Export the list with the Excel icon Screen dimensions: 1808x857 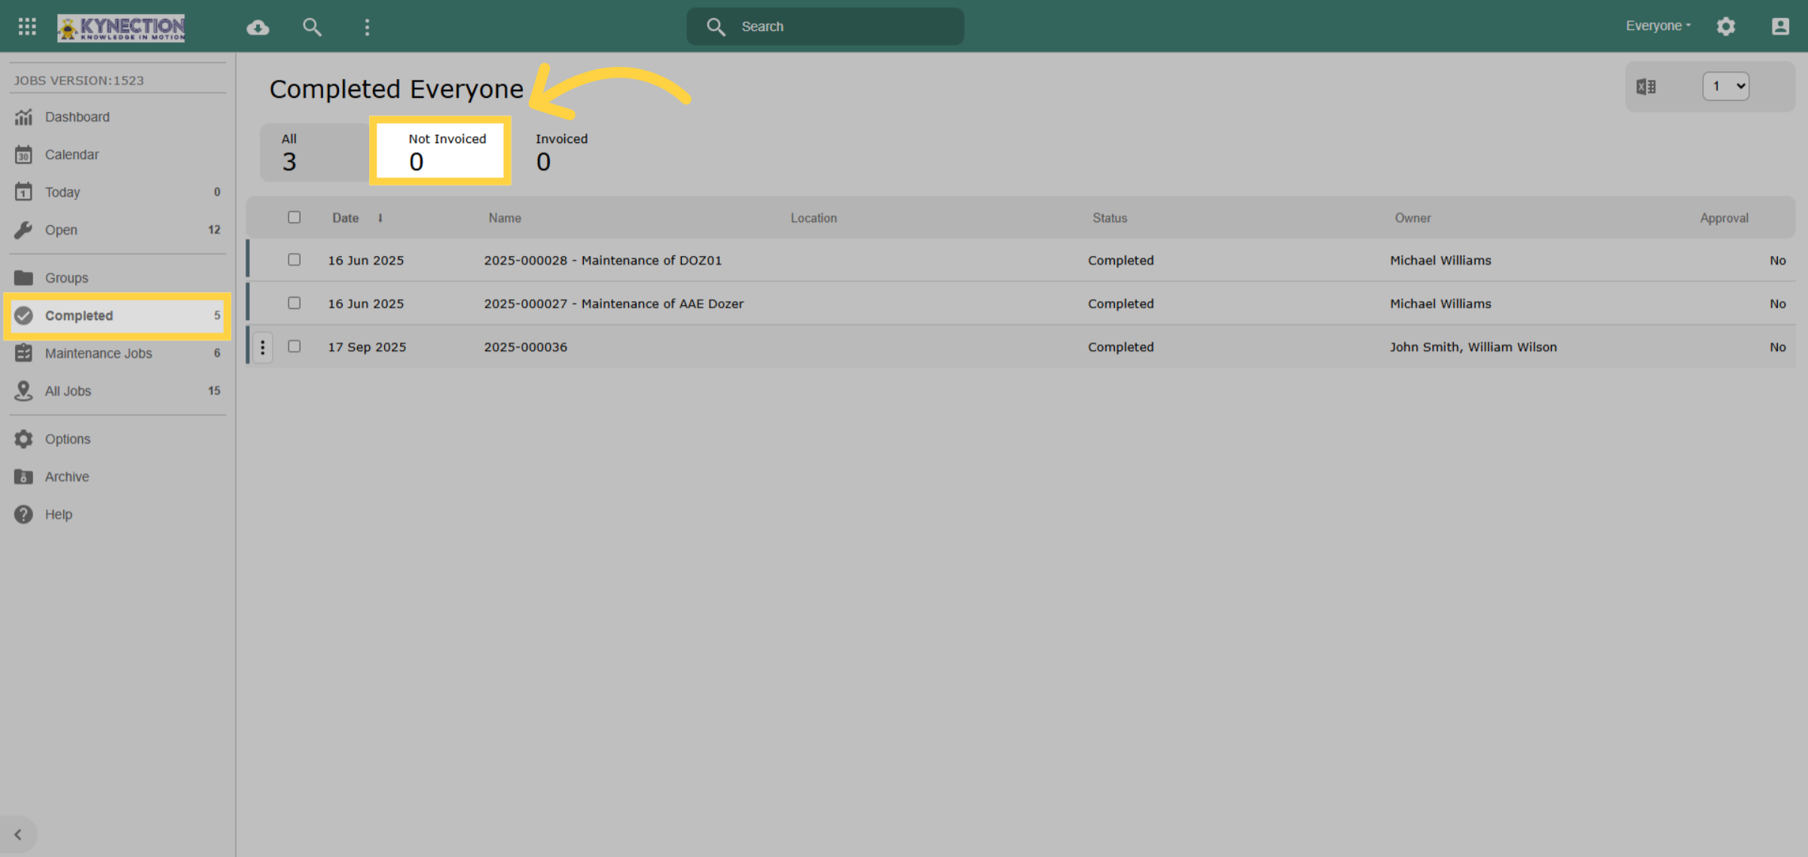(1646, 87)
